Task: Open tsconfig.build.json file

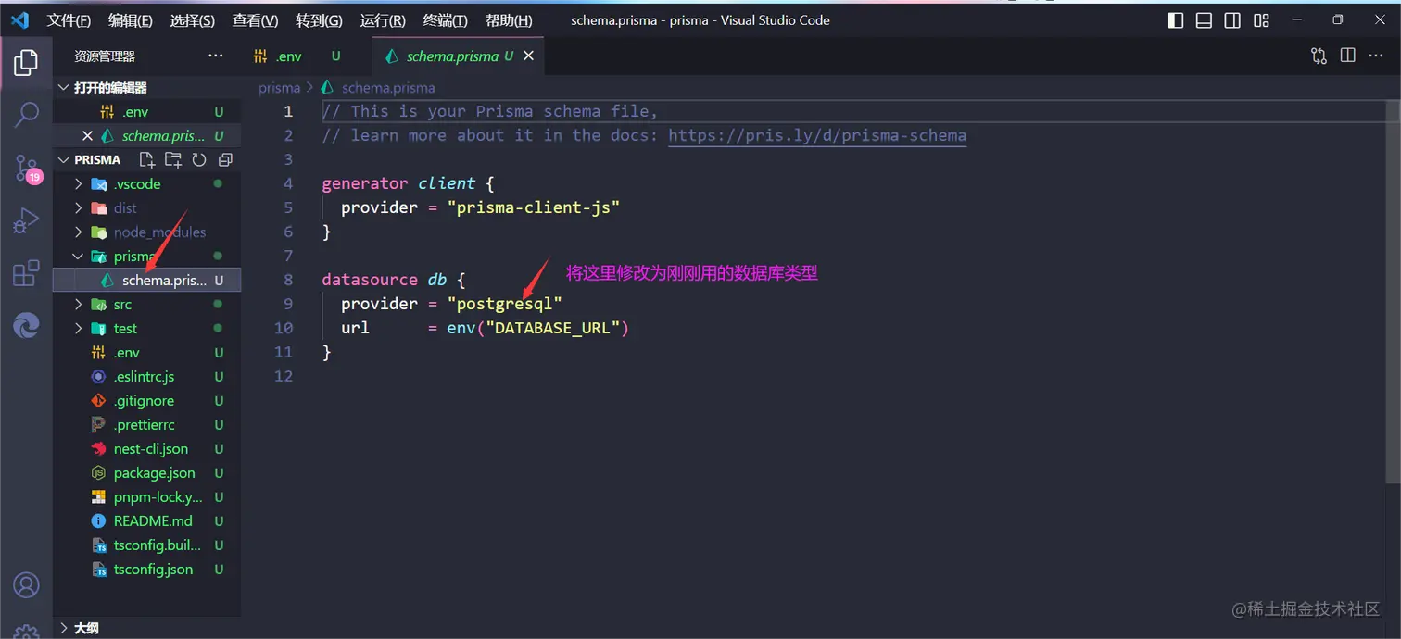Action: (x=146, y=545)
